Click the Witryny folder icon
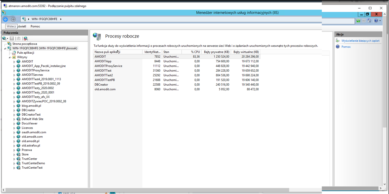The image size is (389, 194). (x=14, y=57)
